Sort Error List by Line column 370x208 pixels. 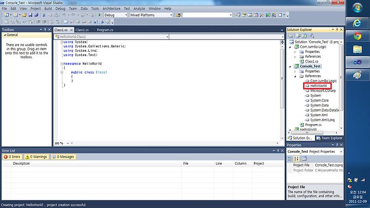click(x=224, y=163)
